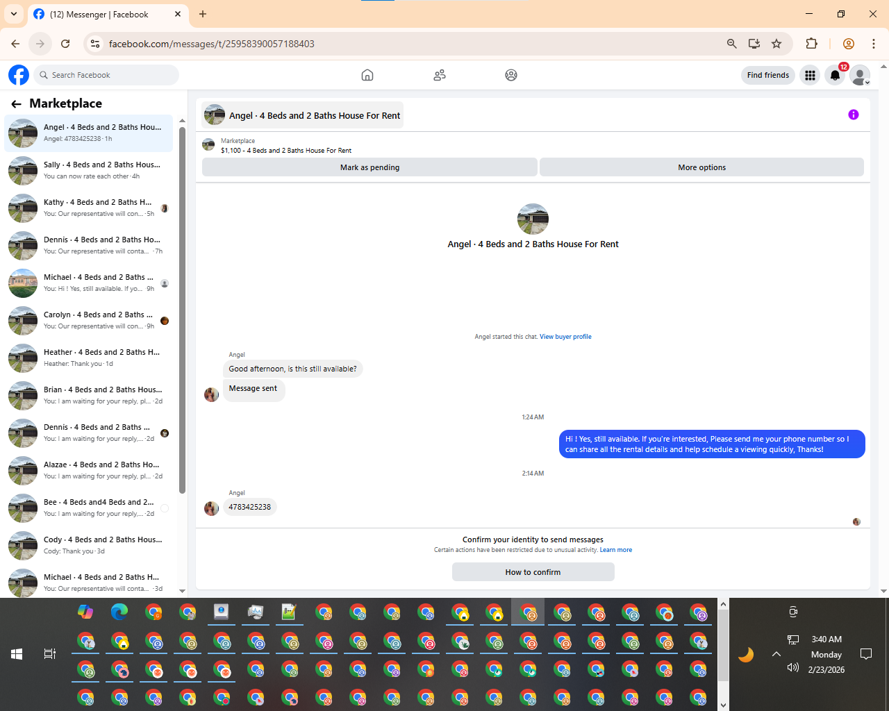Image resolution: width=889 pixels, height=711 pixels.
Task: Open the View buyer profile link
Action: click(x=565, y=337)
